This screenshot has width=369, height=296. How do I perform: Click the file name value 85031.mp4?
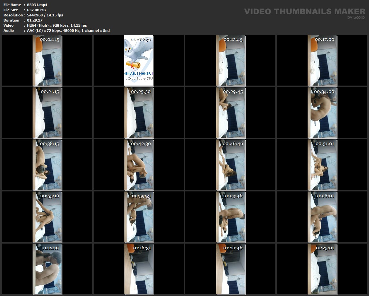pos(37,5)
